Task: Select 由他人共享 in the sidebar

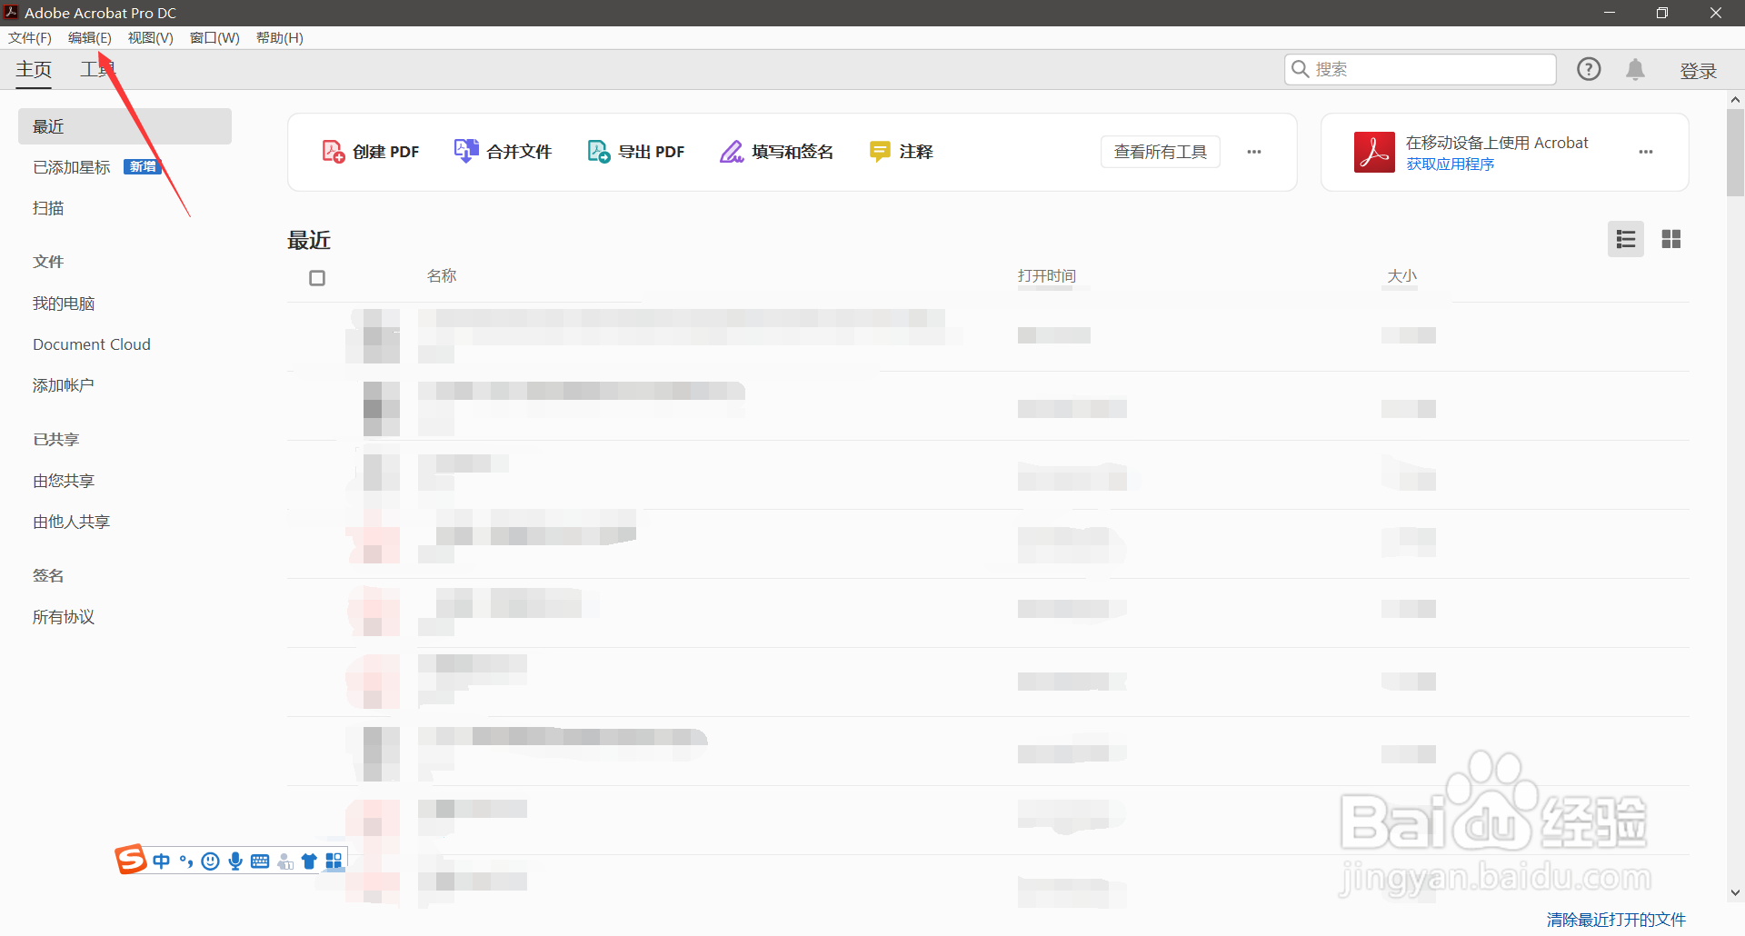Action: (72, 522)
